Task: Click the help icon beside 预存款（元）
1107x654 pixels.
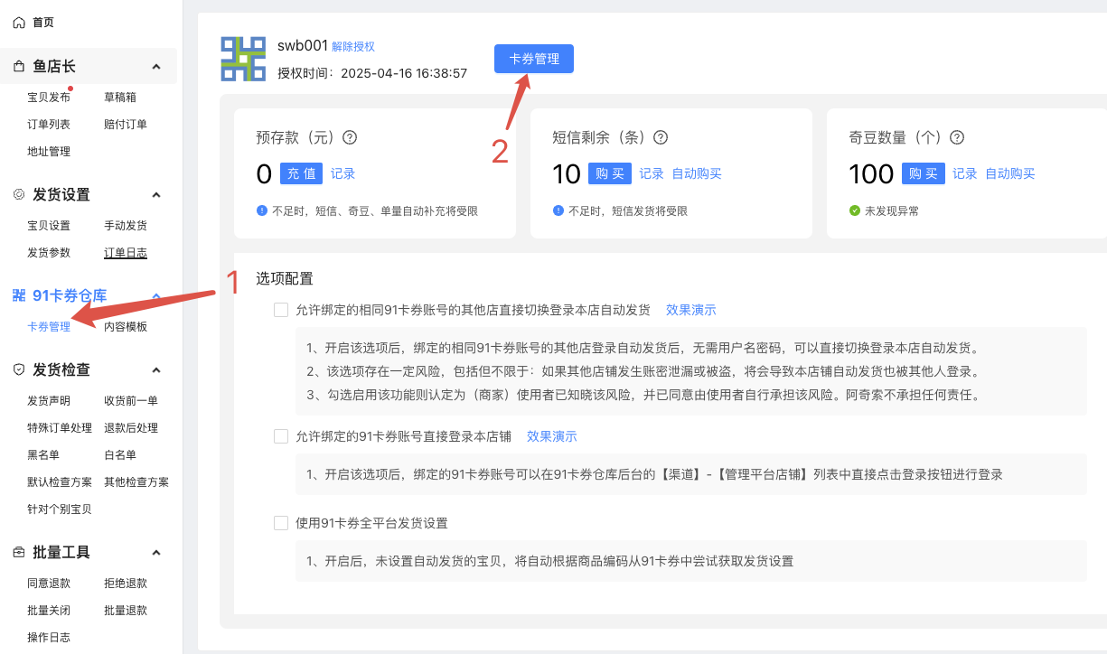Action: (x=350, y=138)
